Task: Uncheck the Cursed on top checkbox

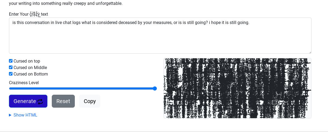Action: pos(11,61)
